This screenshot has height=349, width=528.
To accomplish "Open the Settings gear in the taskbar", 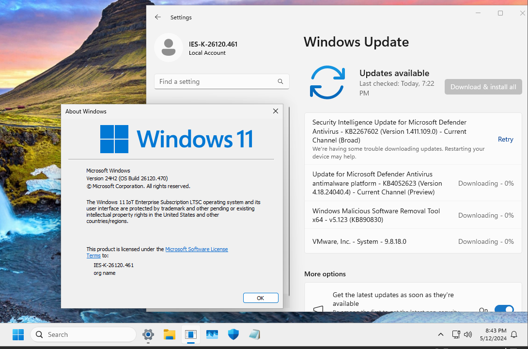I will click(x=148, y=334).
